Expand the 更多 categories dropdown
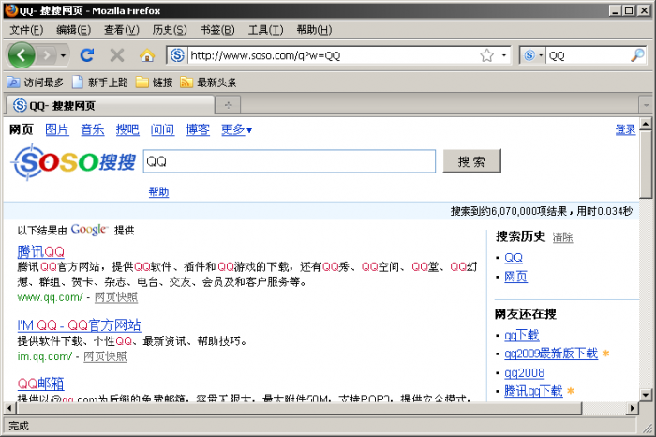This screenshot has height=437, width=656. coord(237,129)
